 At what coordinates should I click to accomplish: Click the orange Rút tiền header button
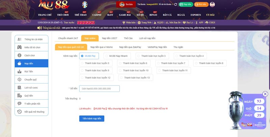click(x=201, y=4)
